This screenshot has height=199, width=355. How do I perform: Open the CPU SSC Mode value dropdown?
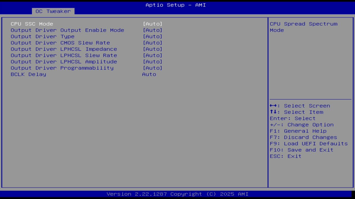click(x=152, y=24)
